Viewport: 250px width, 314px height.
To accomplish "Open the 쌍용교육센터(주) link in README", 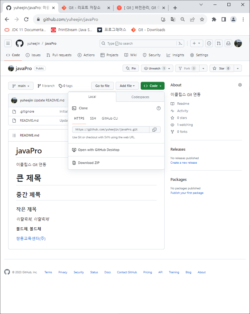I will [x=31, y=239].
